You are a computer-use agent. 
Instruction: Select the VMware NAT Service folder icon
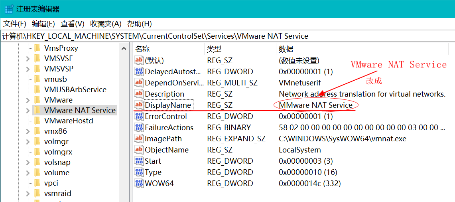[37, 110]
